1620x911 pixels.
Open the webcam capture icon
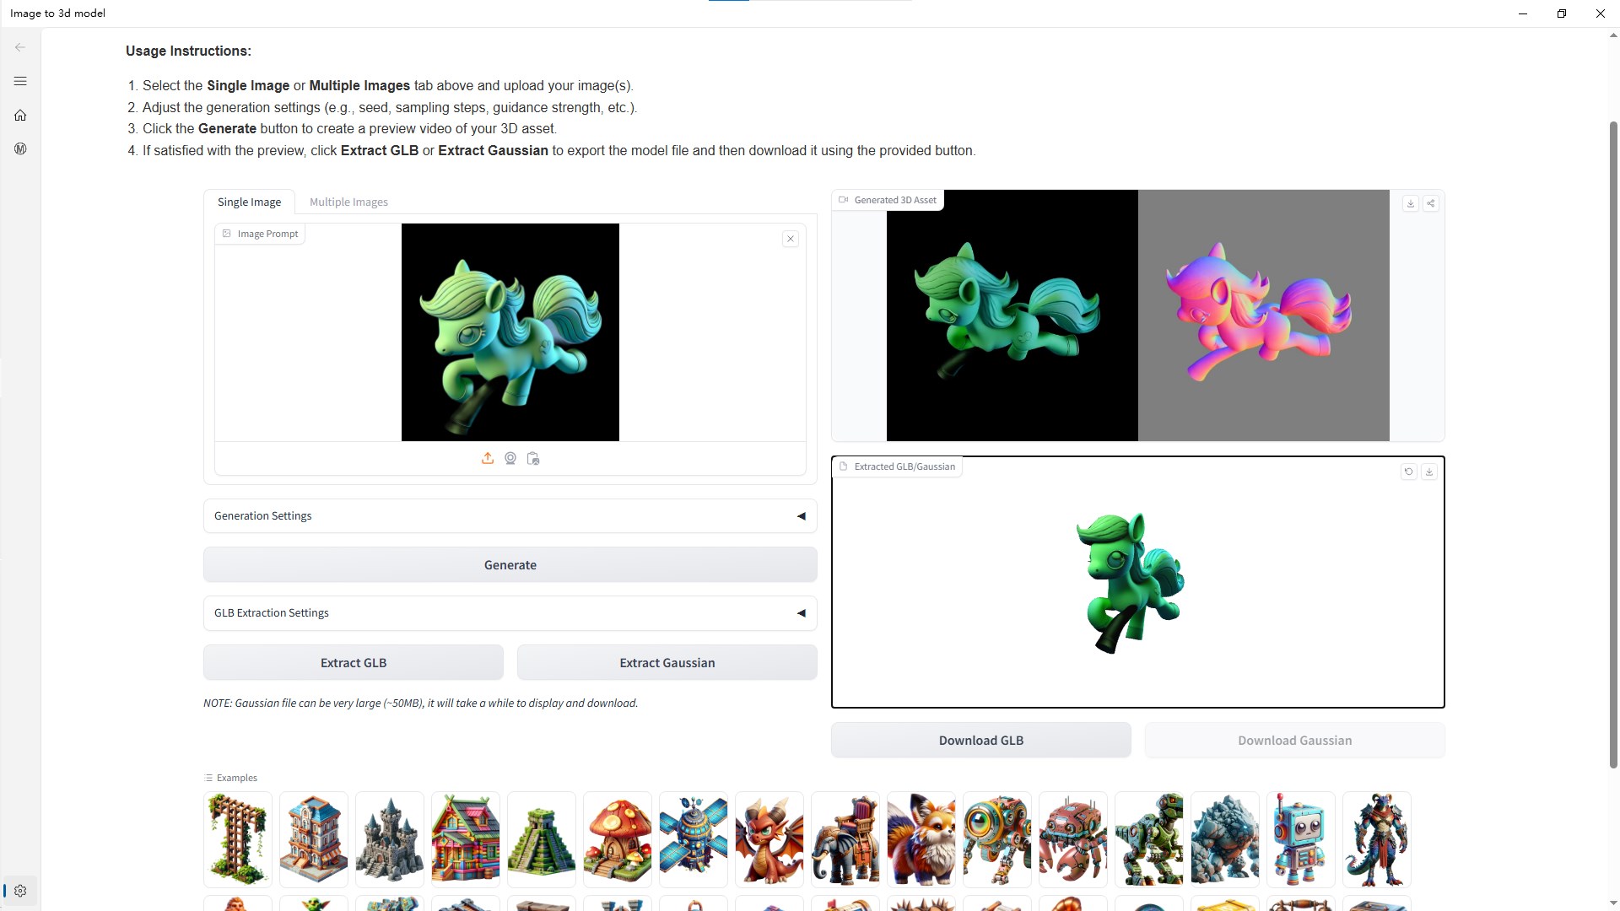[510, 458]
